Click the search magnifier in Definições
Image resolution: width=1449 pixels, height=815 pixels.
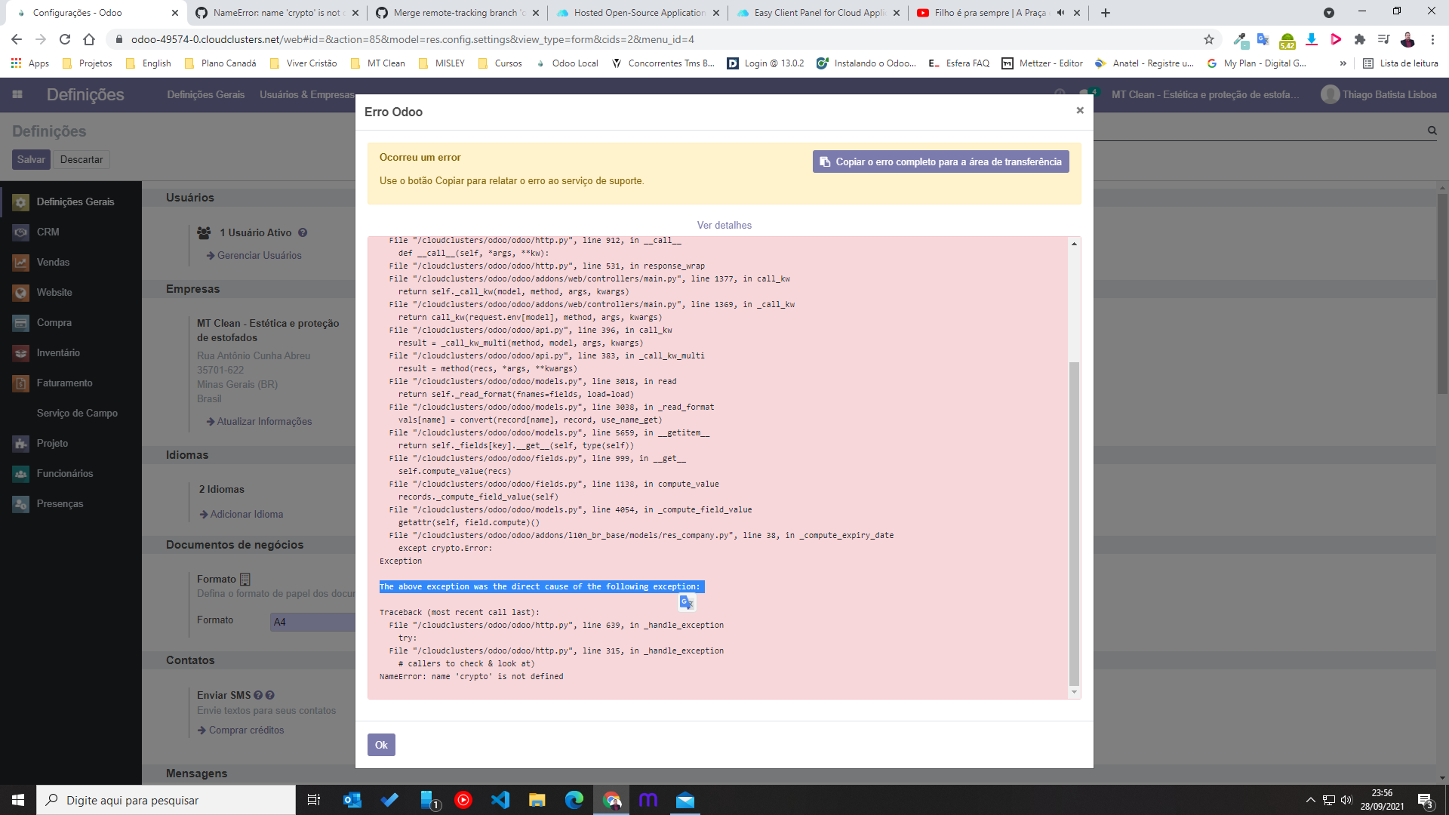tap(1432, 130)
